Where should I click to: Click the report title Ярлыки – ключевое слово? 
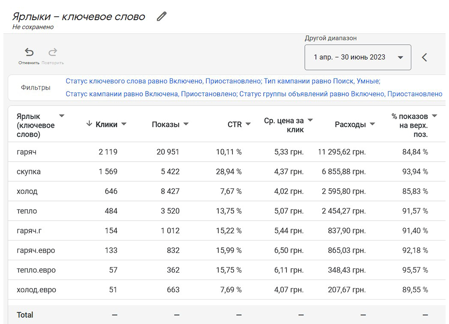point(79,17)
